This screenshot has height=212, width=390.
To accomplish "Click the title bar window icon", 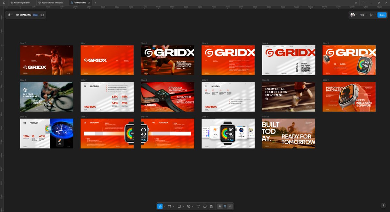I will click(356, 3).
